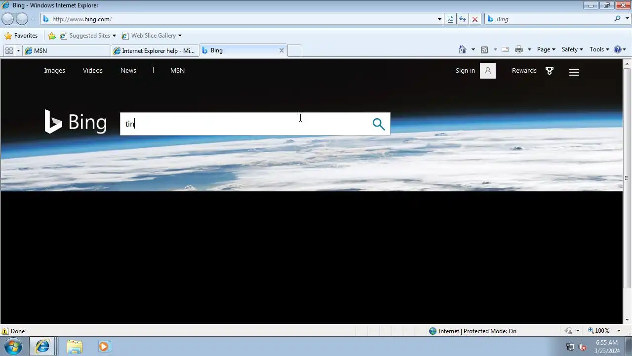
Task: Toggle the Compatibility View icon
Action: 450,19
